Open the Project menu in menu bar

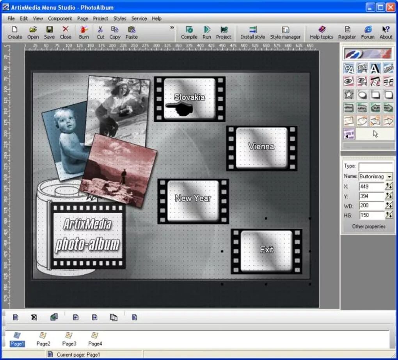click(x=101, y=19)
